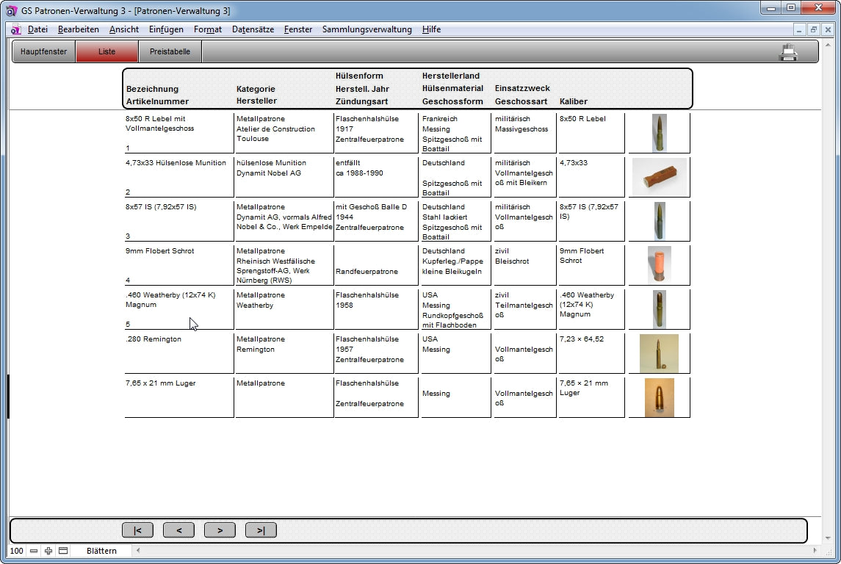
Task: Open the Preistabelle view
Action: [170, 52]
